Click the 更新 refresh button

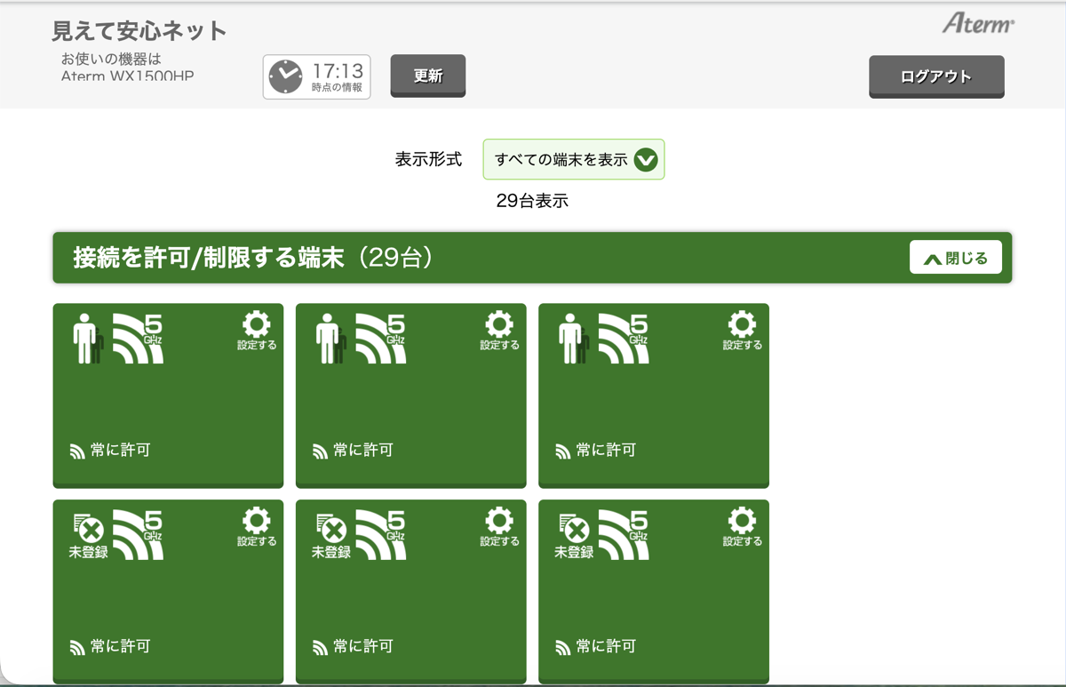[x=428, y=76]
